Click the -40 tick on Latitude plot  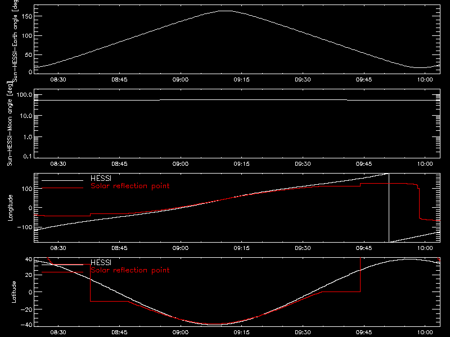(26, 325)
